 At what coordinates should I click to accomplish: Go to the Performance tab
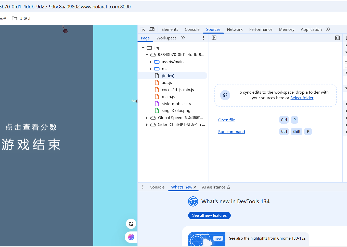261,29
